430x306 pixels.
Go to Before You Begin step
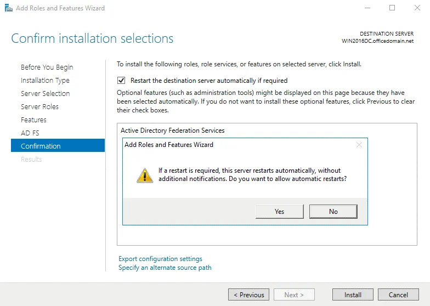click(x=47, y=67)
